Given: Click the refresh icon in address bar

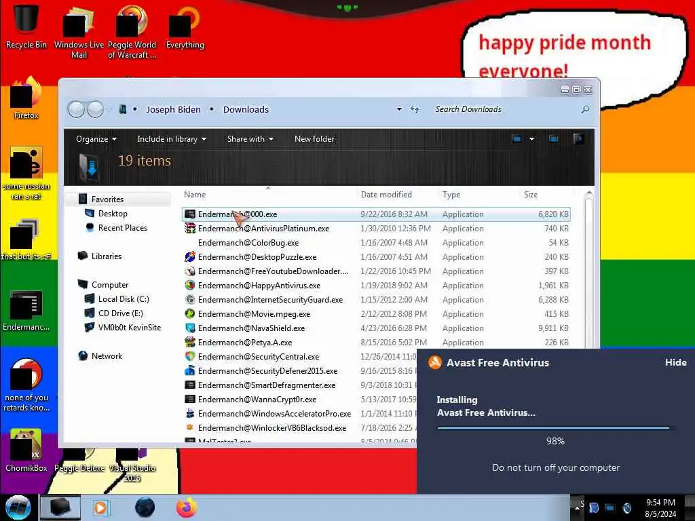Looking at the screenshot, I should [415, 109].
